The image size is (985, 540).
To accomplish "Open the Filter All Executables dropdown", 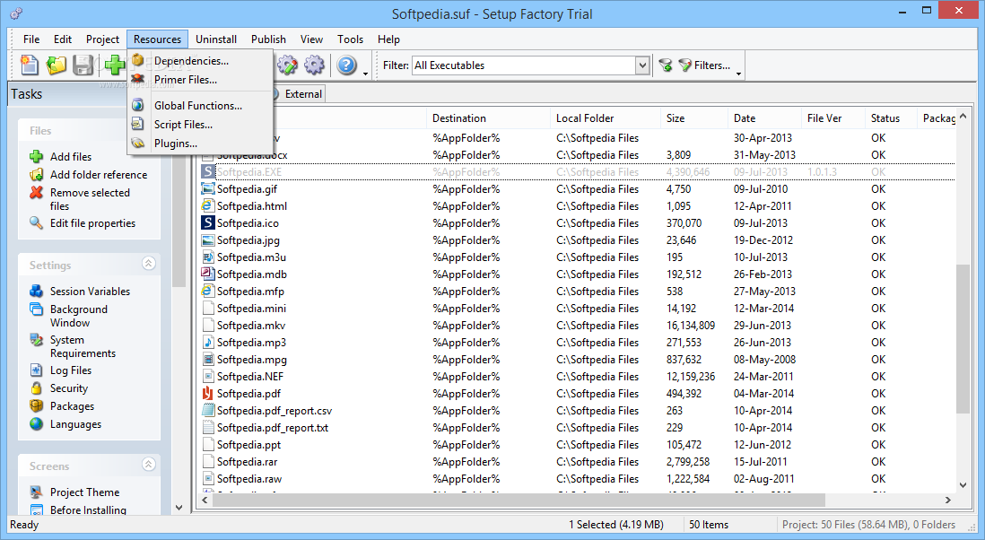I will 642,65.
